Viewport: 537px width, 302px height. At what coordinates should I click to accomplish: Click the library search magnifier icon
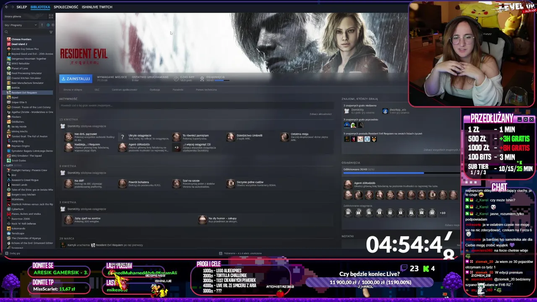(6, 32)
